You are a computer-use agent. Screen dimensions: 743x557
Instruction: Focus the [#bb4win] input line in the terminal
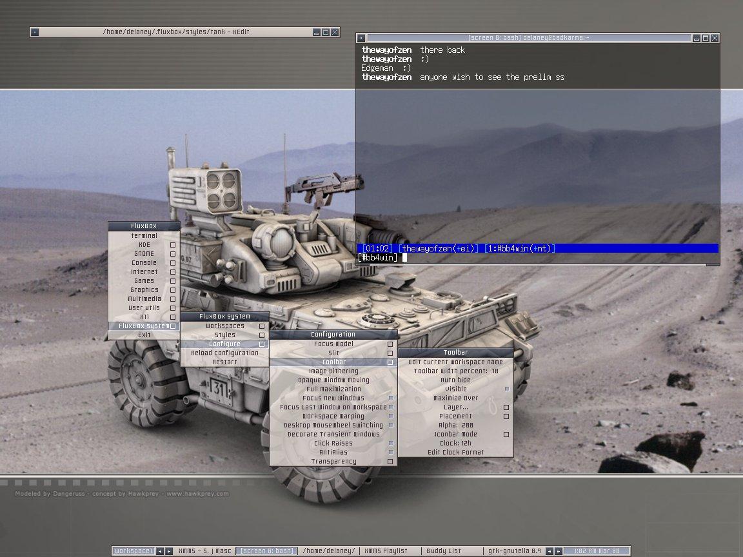pos(537,258)
